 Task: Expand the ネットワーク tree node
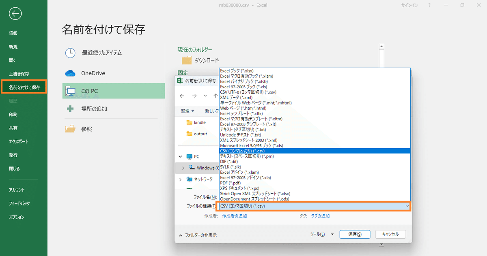pos(181,179)
